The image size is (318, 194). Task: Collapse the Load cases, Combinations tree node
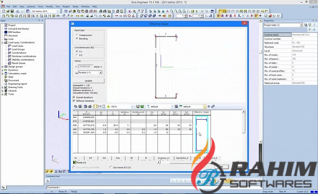3,42
